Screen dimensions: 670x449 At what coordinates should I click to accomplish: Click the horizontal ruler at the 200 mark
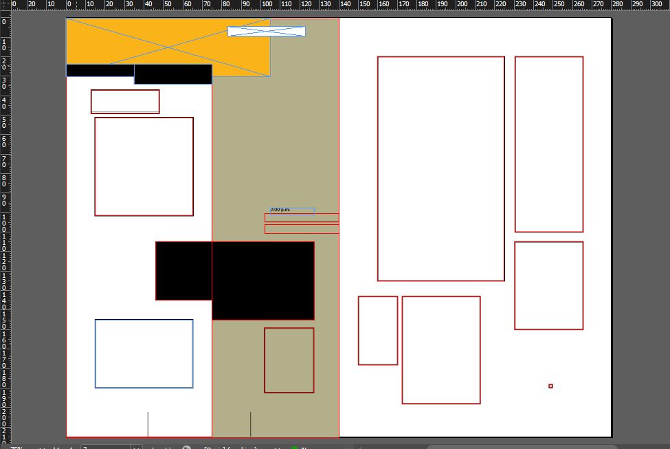pos(462,5)
